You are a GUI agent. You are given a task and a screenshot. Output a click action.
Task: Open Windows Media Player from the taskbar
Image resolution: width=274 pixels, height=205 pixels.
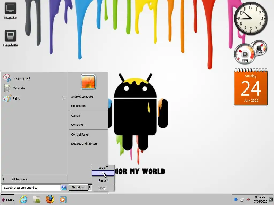[x=63, y=199]
